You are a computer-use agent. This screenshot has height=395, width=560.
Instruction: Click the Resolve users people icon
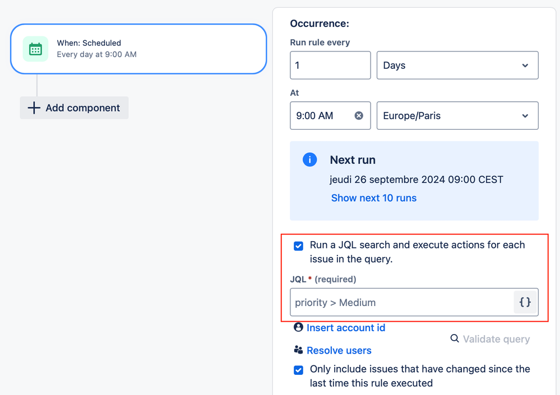tap(298, 350)
